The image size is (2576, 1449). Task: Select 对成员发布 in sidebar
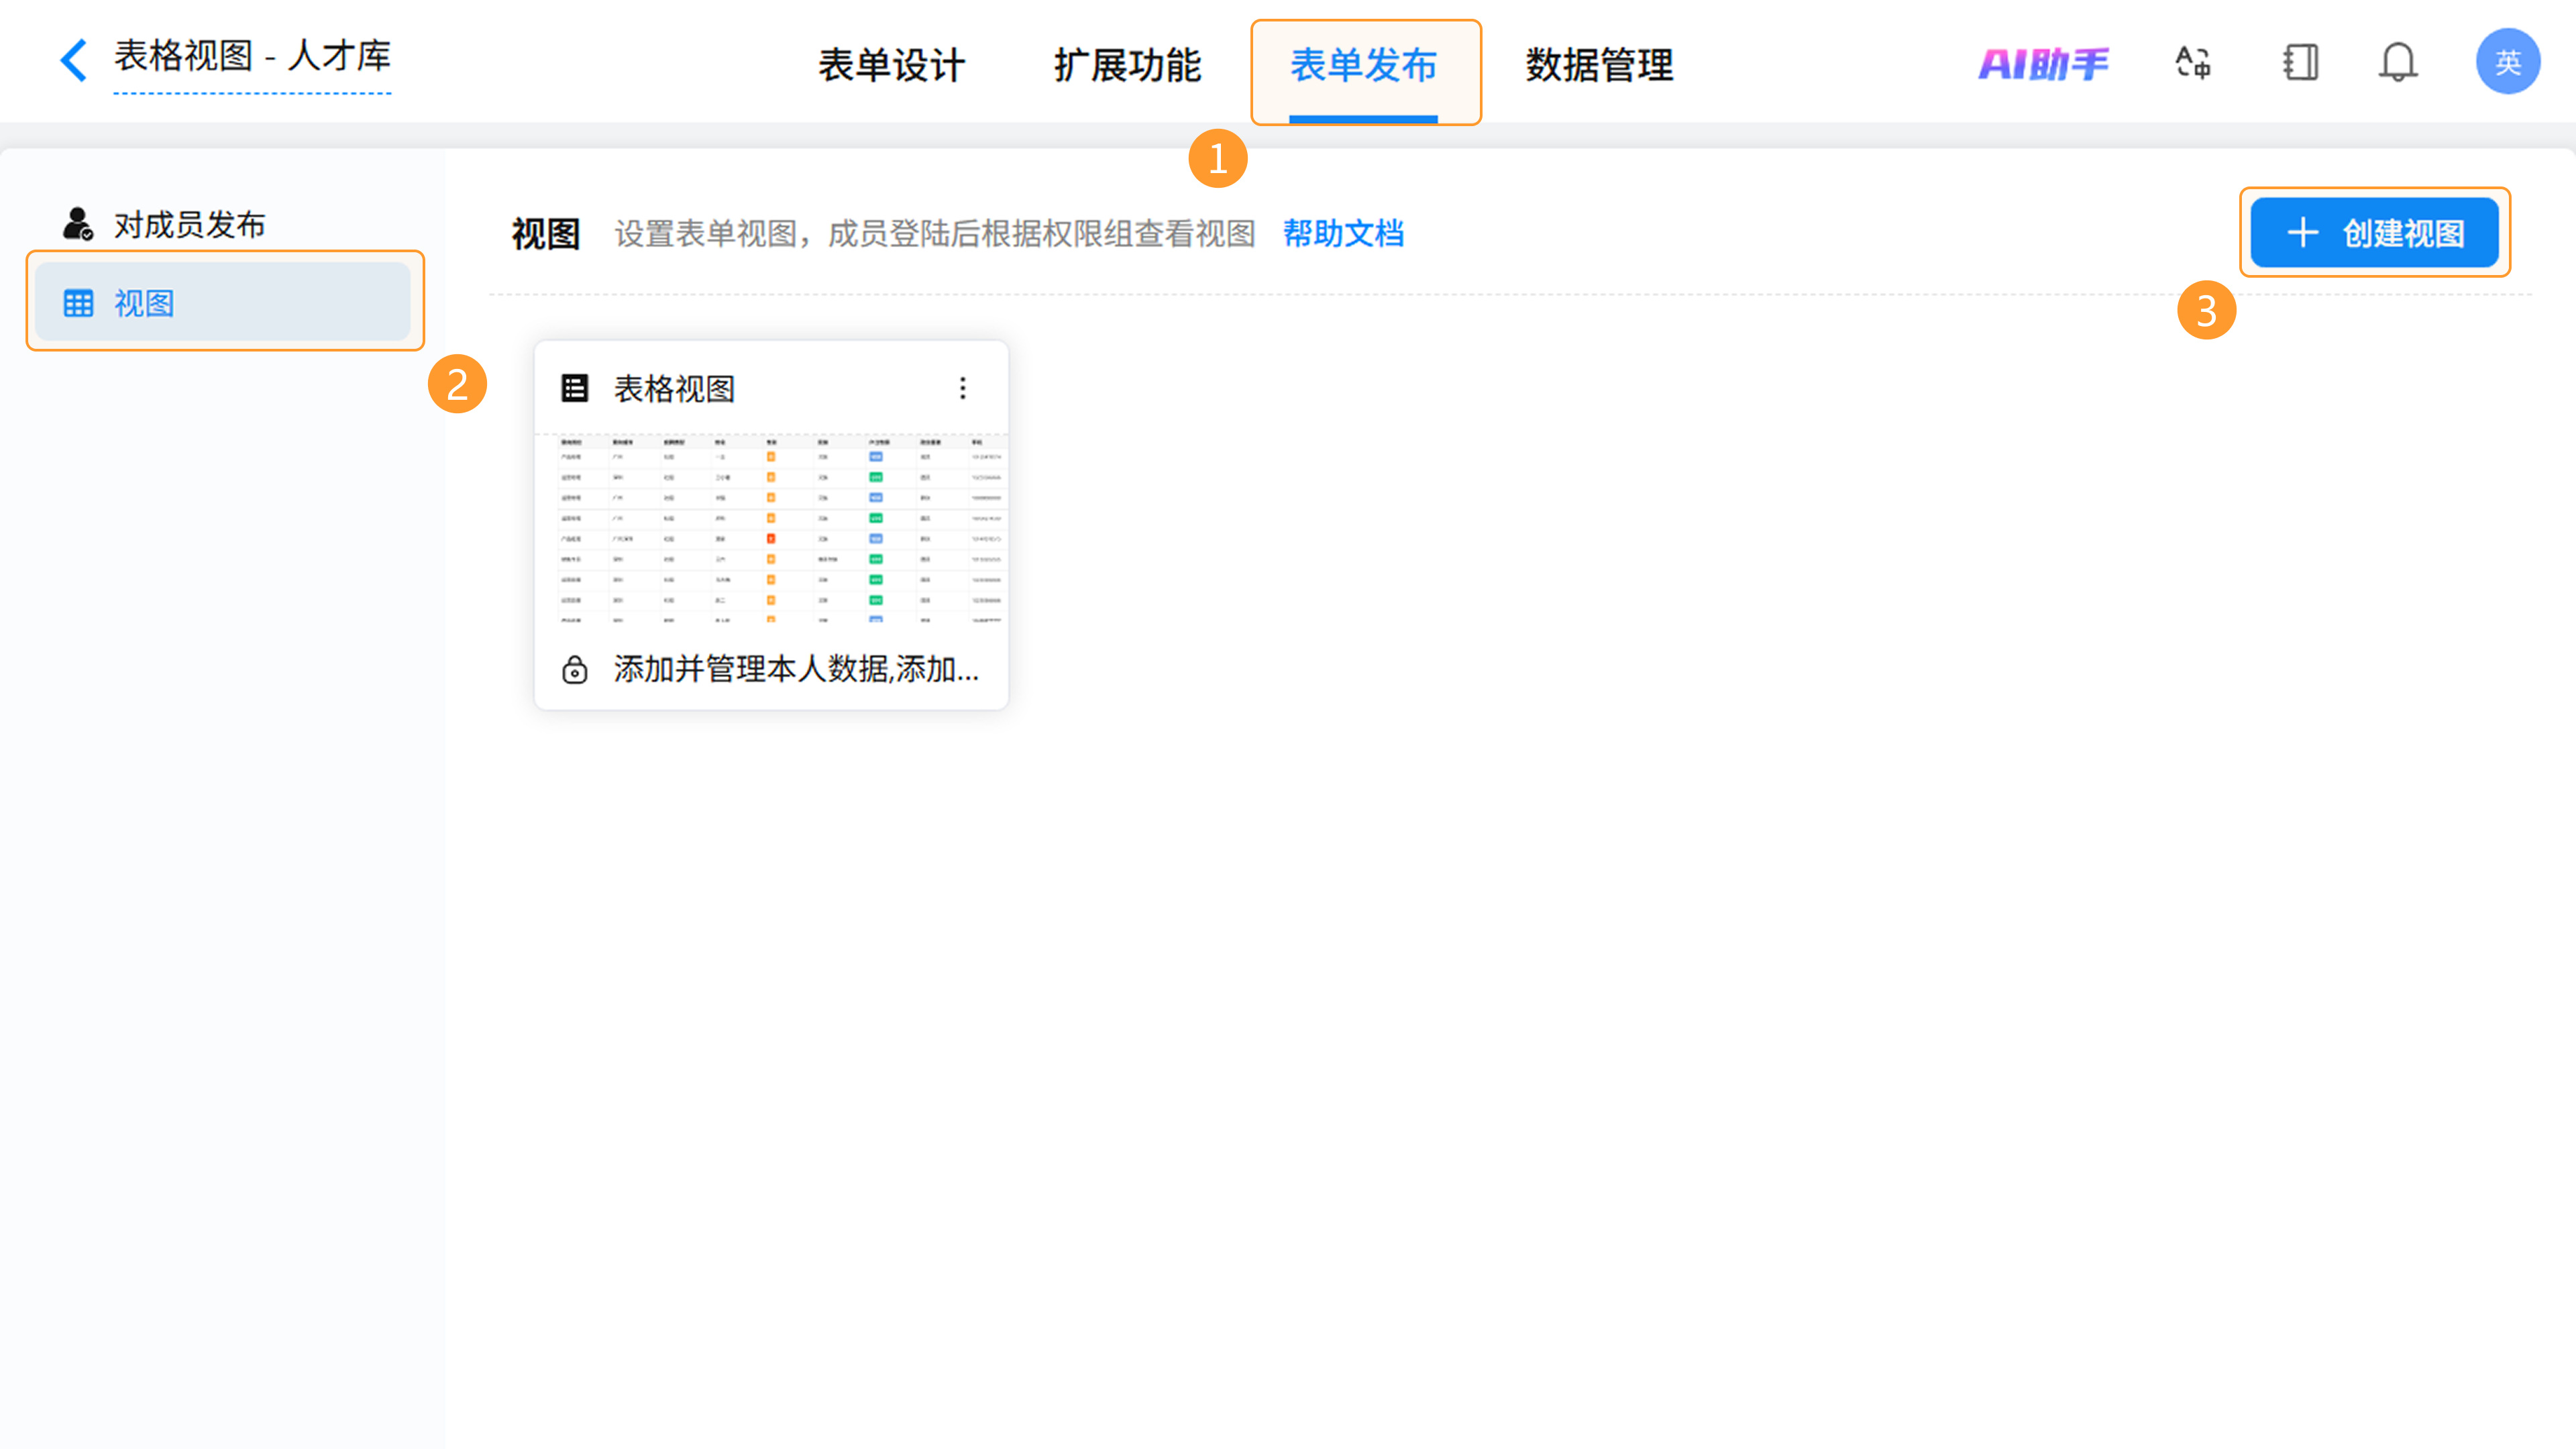tap(188, 225)
